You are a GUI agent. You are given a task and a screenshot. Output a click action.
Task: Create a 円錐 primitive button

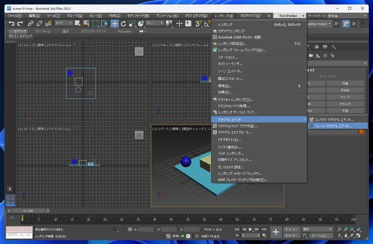[345, 84]
